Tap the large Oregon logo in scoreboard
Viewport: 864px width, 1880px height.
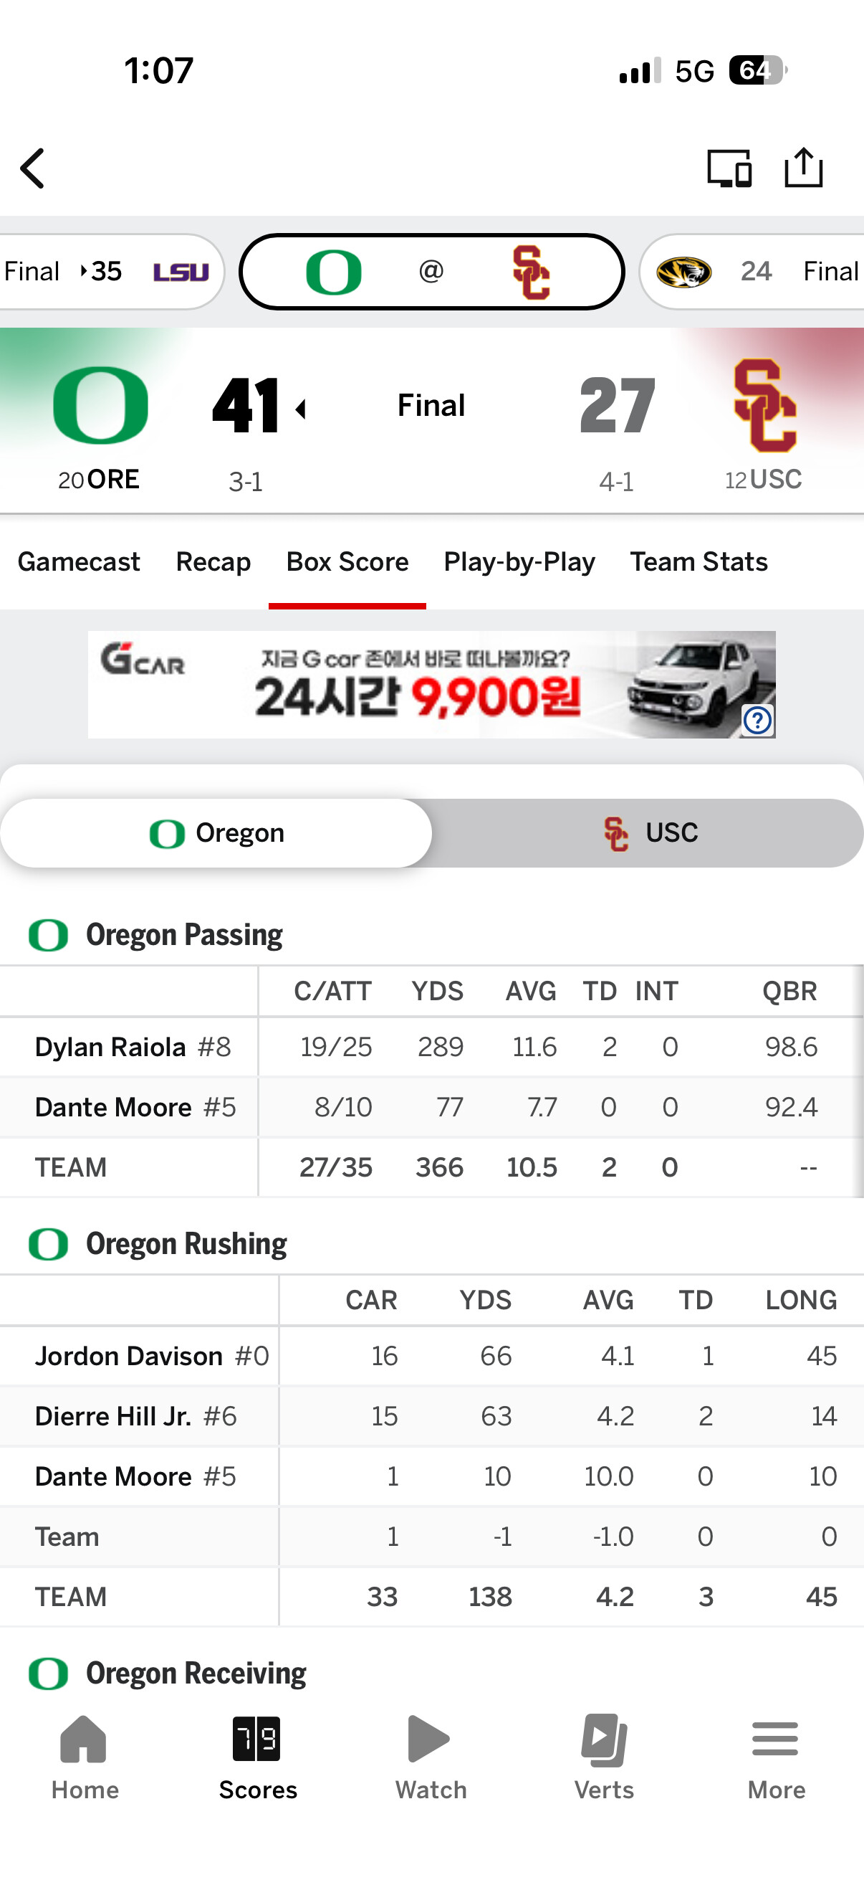tap(100, 405)
